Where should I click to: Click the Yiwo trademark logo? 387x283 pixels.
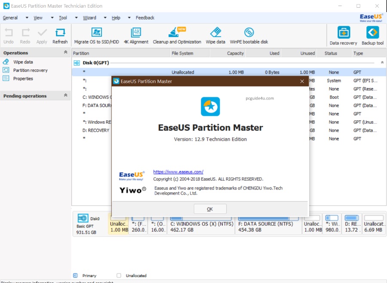(133, 190)
